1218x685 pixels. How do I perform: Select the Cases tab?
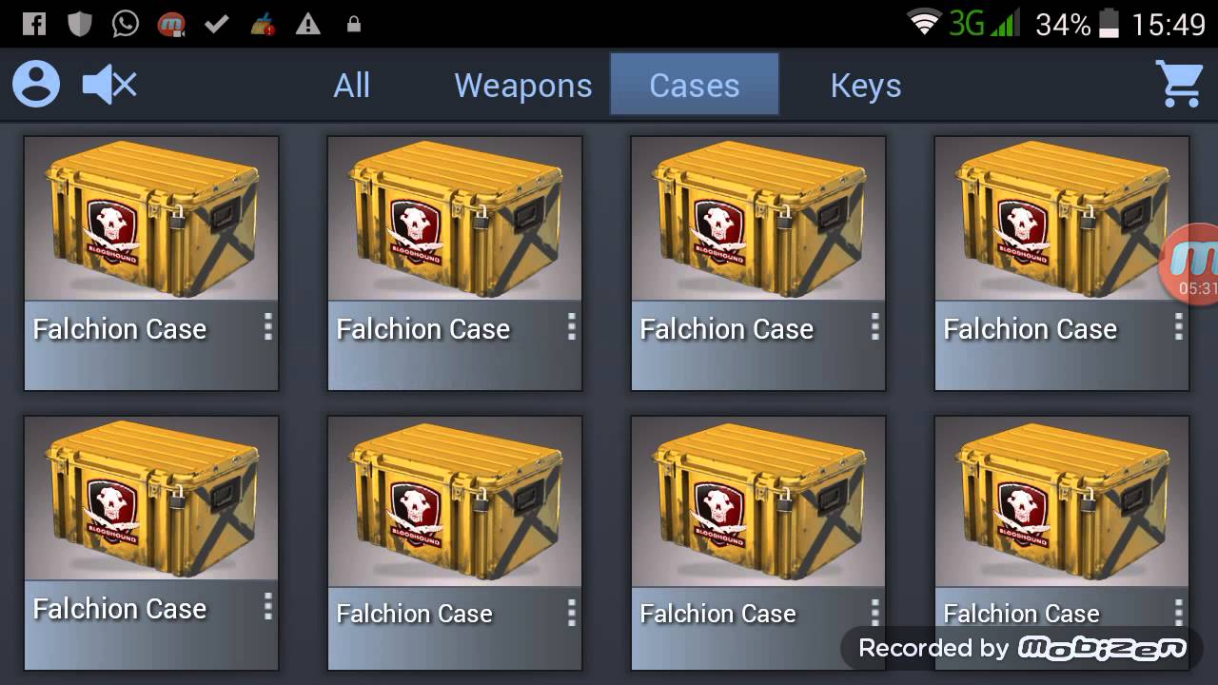(695, 85)
